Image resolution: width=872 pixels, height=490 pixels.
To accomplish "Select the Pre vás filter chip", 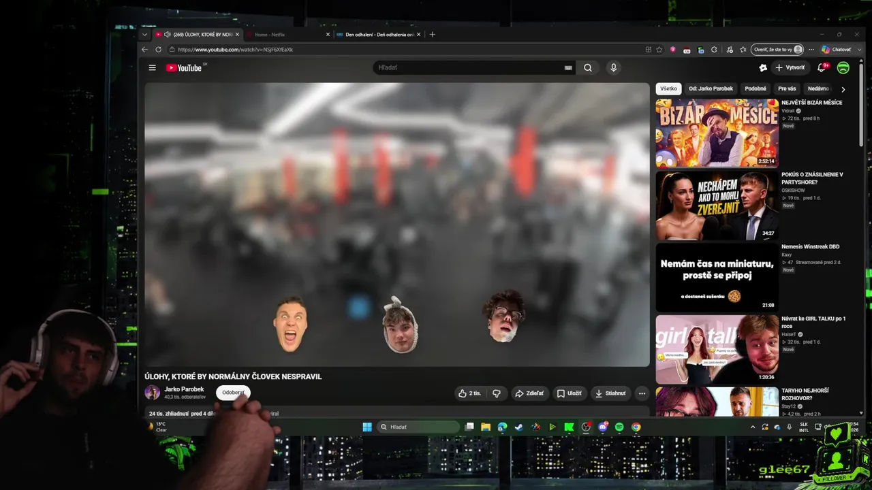I will pyautogui.click(x=787, y=89).
